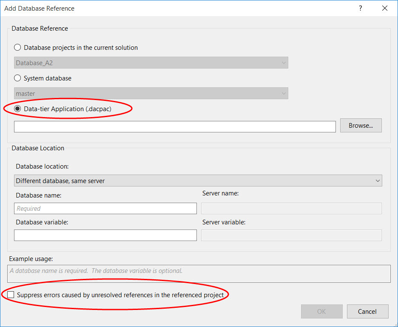Focus the Database name input field
This screenshot has width=398, height=327.
105,208
